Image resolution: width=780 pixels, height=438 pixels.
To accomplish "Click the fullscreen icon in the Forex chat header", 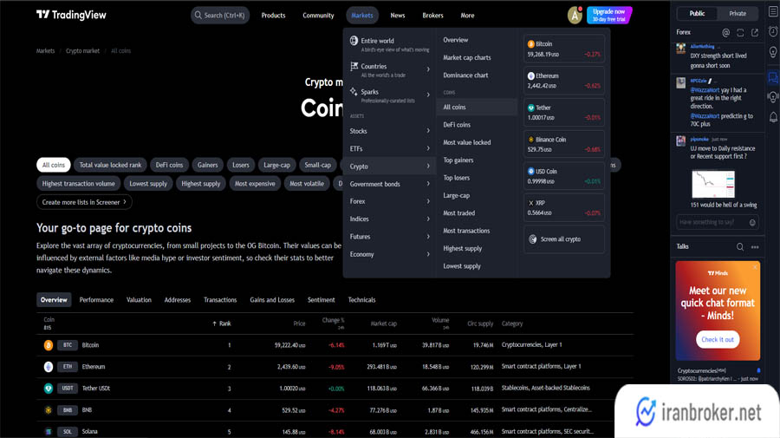I will point(740,32).
